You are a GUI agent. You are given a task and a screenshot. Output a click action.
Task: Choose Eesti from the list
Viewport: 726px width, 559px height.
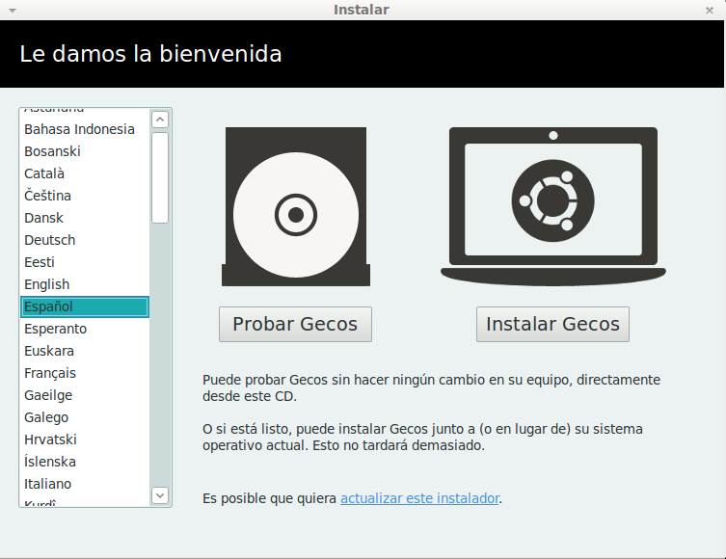pyautogui.click(x=85, y=262)
